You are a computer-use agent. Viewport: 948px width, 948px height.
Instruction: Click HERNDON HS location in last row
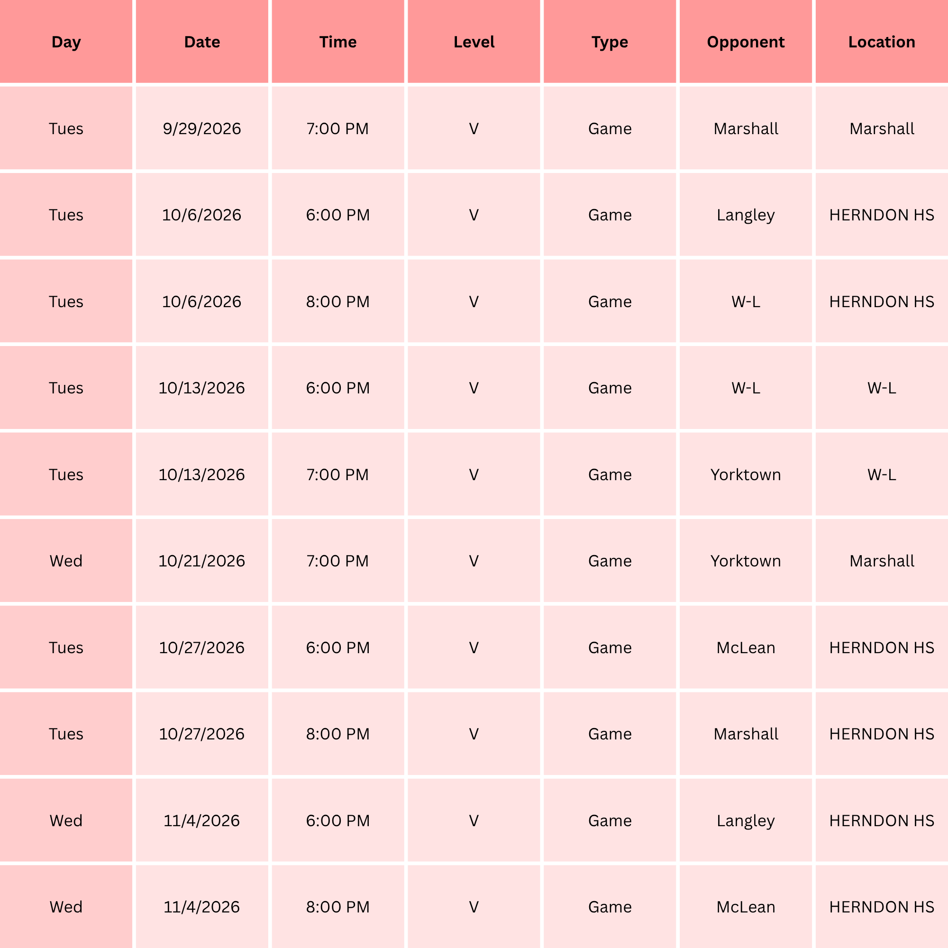pyautogui.click(x=882, y=906)
